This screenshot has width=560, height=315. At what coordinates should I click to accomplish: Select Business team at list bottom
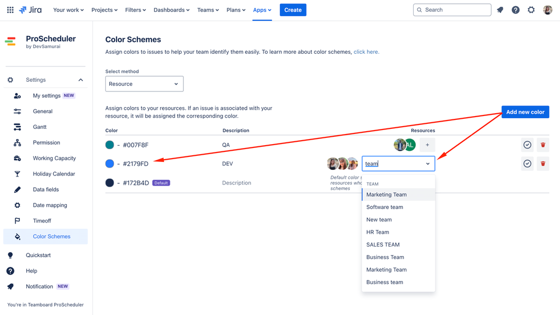(398, 282)
